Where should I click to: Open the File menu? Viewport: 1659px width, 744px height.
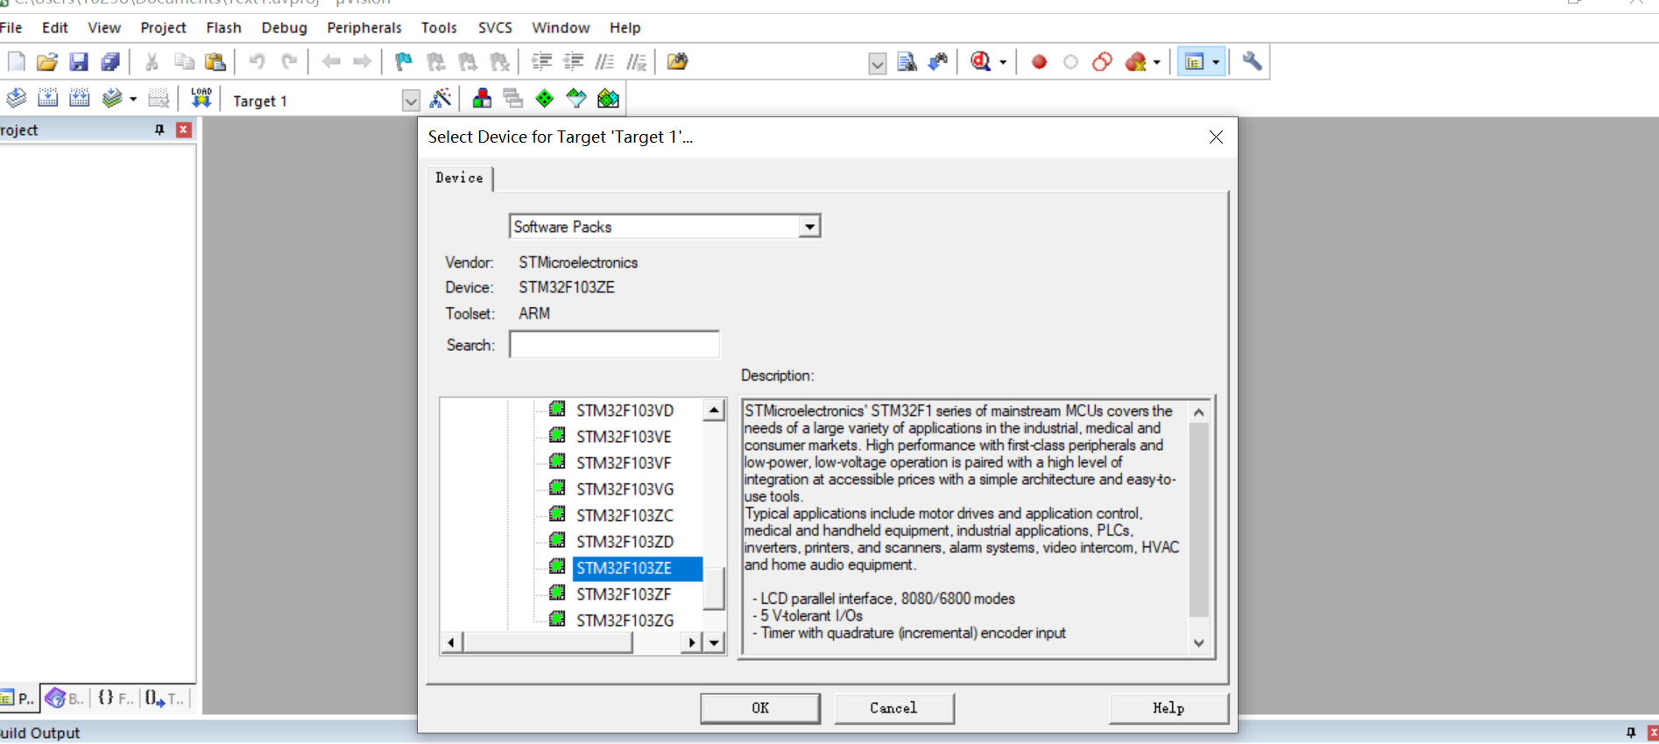pyautogui.click(x=11, y=28)
